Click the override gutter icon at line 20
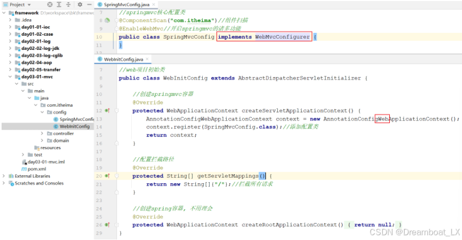This screenshot has height=240, width=462. [107, 176]
